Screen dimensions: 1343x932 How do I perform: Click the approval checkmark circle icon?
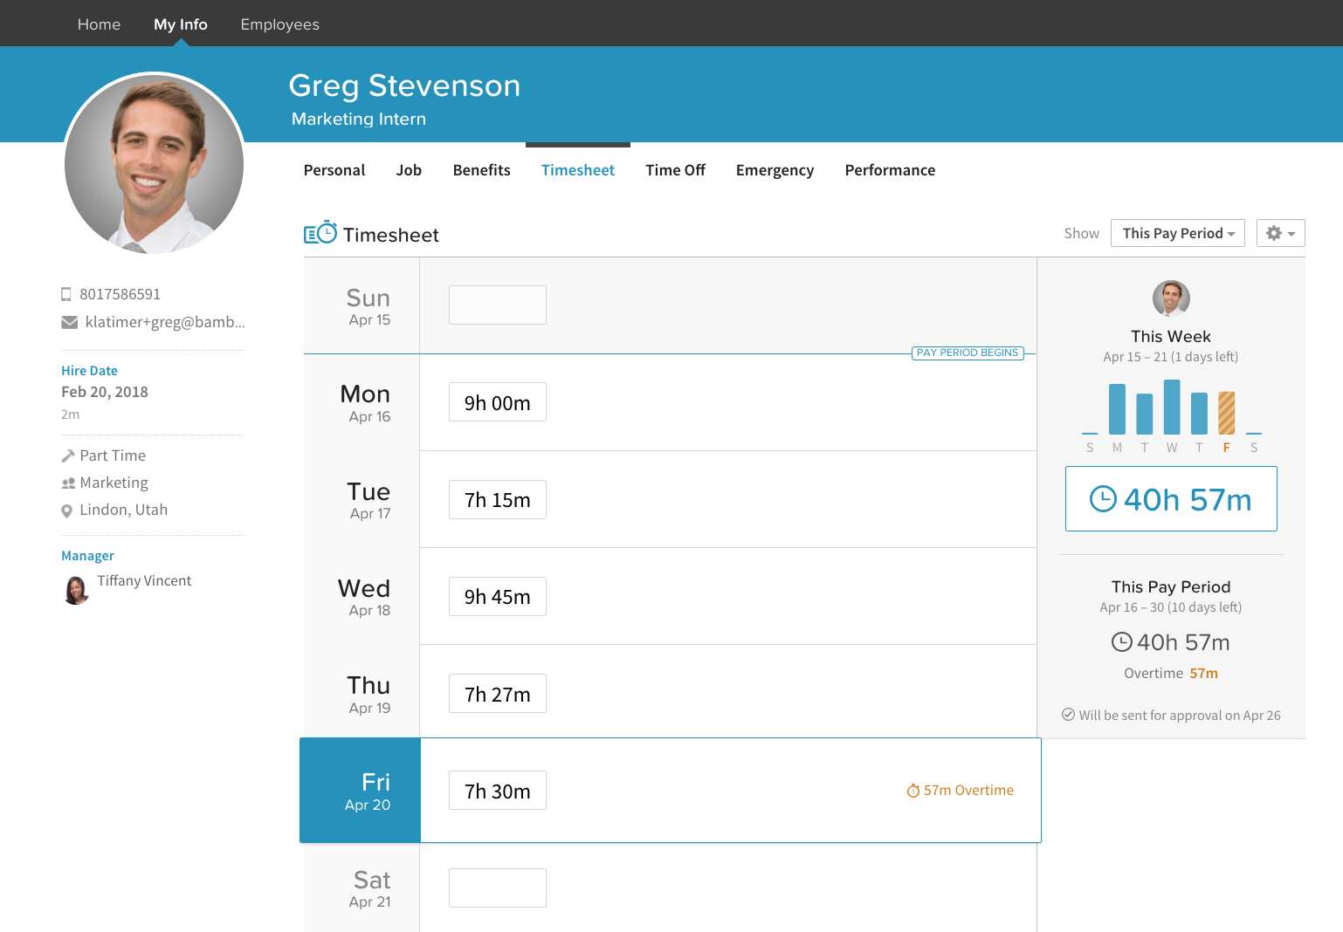pyautogui.click(x=1068, y=715)
